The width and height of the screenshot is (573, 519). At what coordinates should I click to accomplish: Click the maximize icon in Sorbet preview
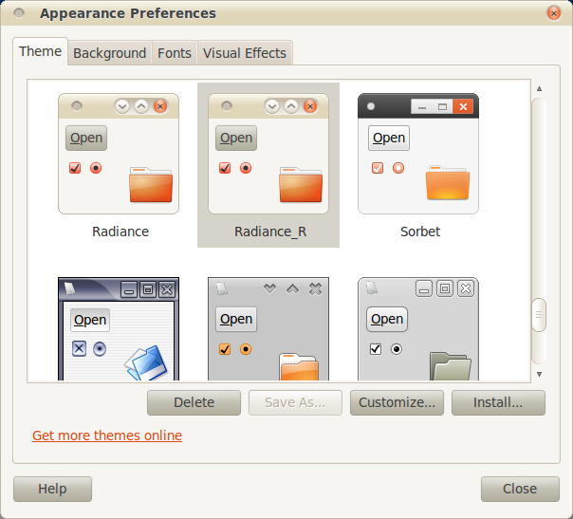[442, 106]
